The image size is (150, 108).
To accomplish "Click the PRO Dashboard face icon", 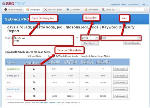I will pyautogui.click(x=6, y=9).
